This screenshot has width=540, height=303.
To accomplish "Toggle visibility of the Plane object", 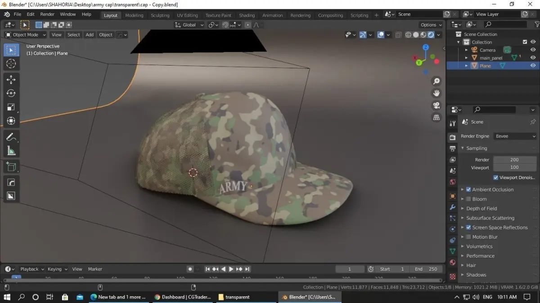I will (x=533, y=66).
